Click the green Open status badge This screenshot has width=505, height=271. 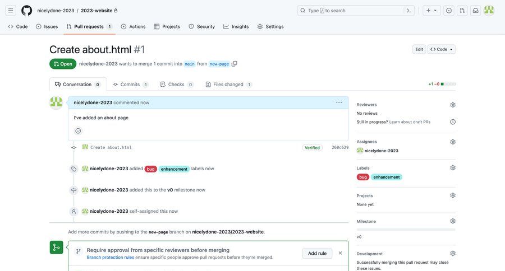(63, 64)
